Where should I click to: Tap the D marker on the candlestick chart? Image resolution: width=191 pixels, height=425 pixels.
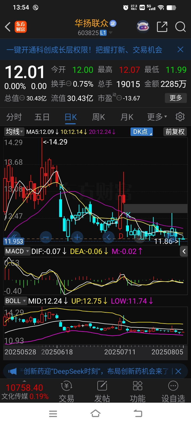pyautogui.click(x=121, y=236)
